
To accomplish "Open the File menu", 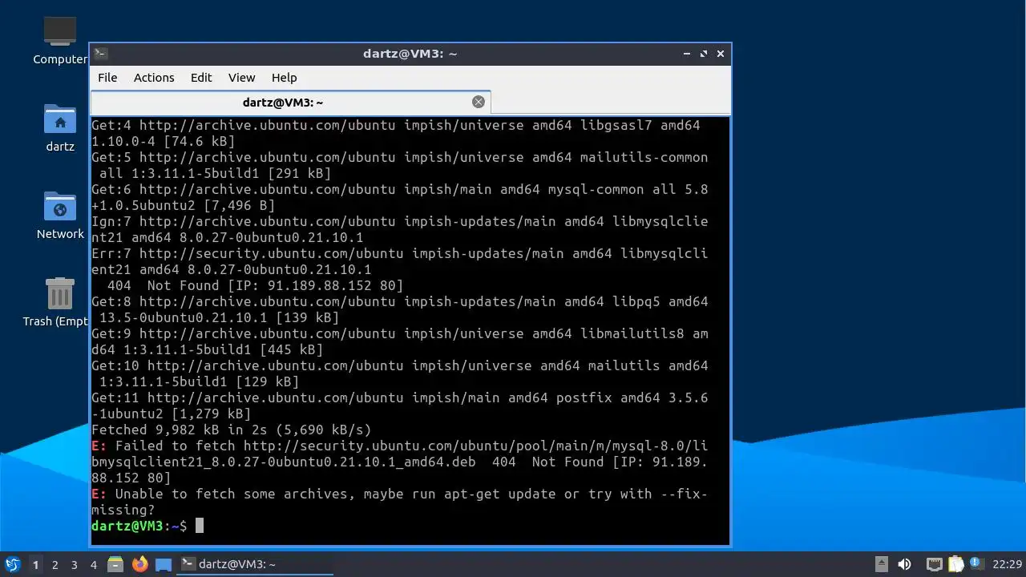I will pyautogui.click(x=107, y=78).
